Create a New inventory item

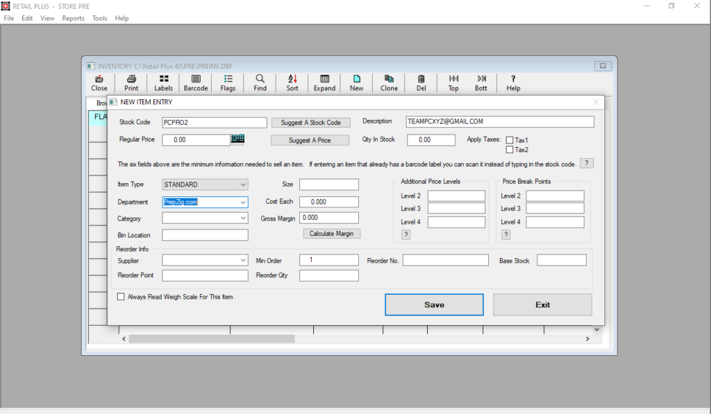pyautogui.click(x=356, y=83)
